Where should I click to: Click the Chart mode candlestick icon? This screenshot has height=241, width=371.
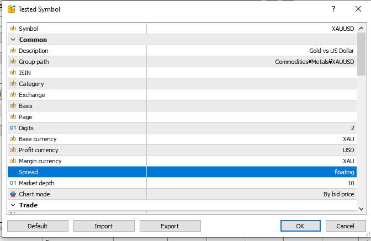click(13, 194)
